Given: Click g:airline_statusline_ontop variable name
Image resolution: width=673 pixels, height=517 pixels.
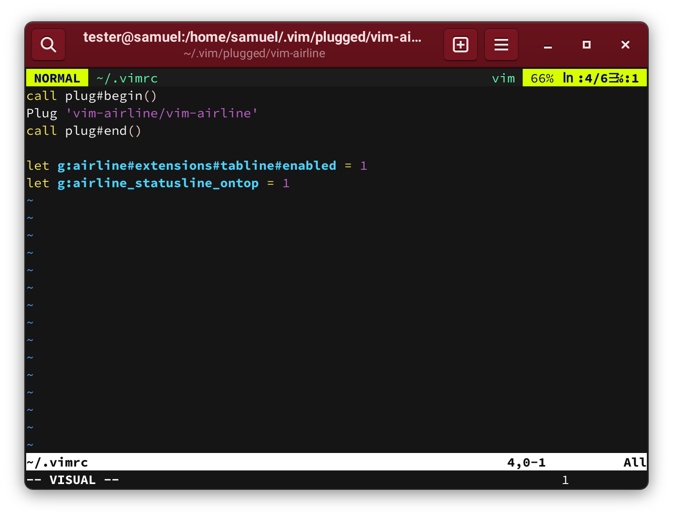Looking at the screenshot, I should click(158, 183).
